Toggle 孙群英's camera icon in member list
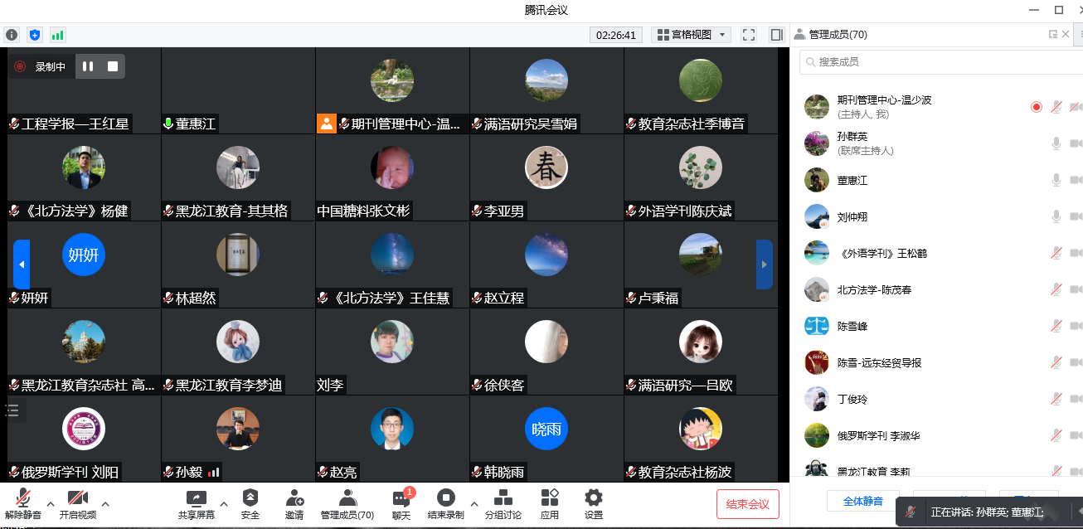1083x529 pixels. (1076, 143)
